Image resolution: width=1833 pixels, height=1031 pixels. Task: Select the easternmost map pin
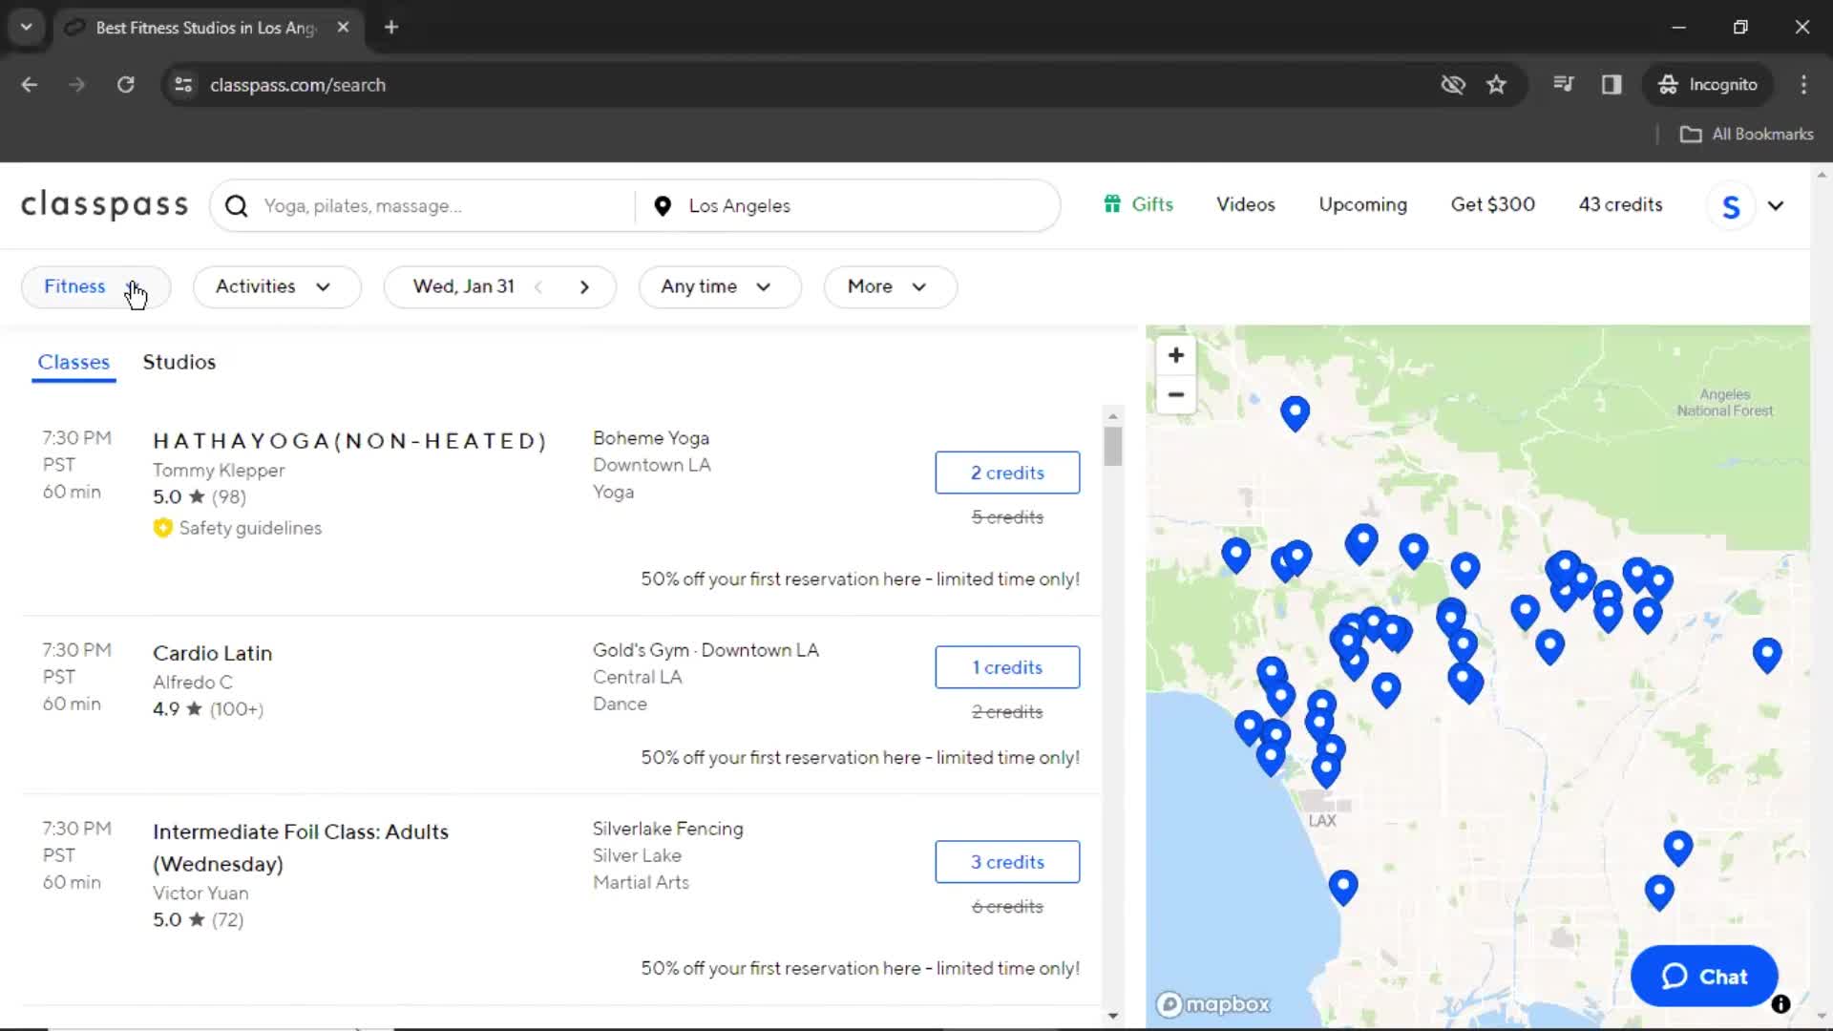tap(1767, 656)
